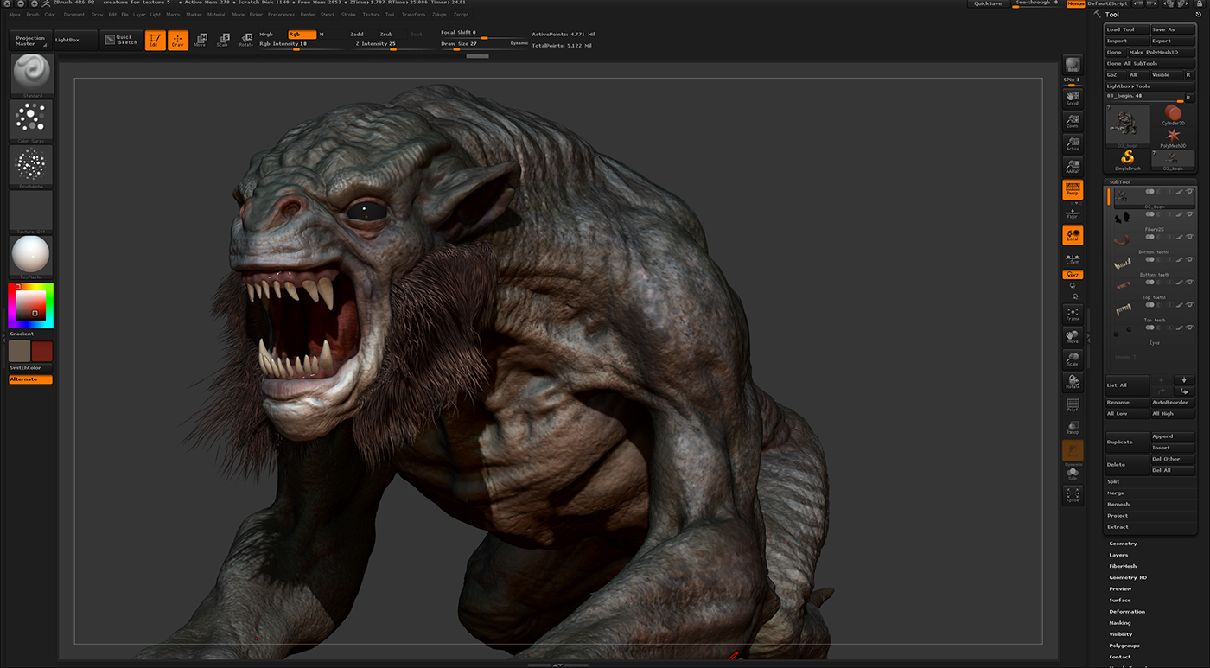Toggle Persp perspective view
This screenshot has height=668, width=1210.
[1073, 189]
